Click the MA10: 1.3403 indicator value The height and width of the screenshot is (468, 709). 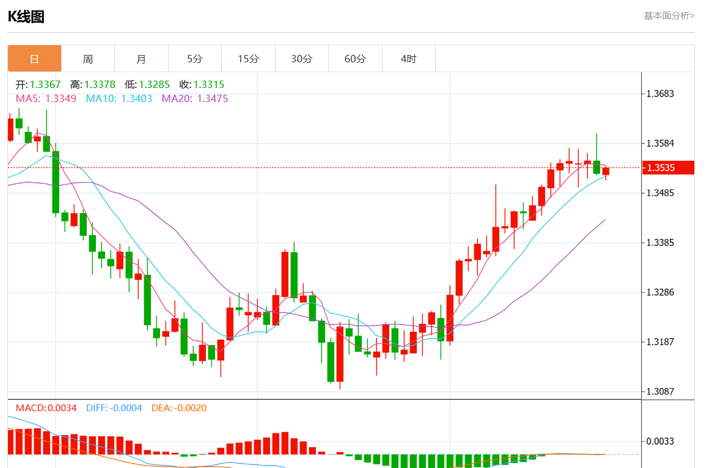(x=119, y=98)
